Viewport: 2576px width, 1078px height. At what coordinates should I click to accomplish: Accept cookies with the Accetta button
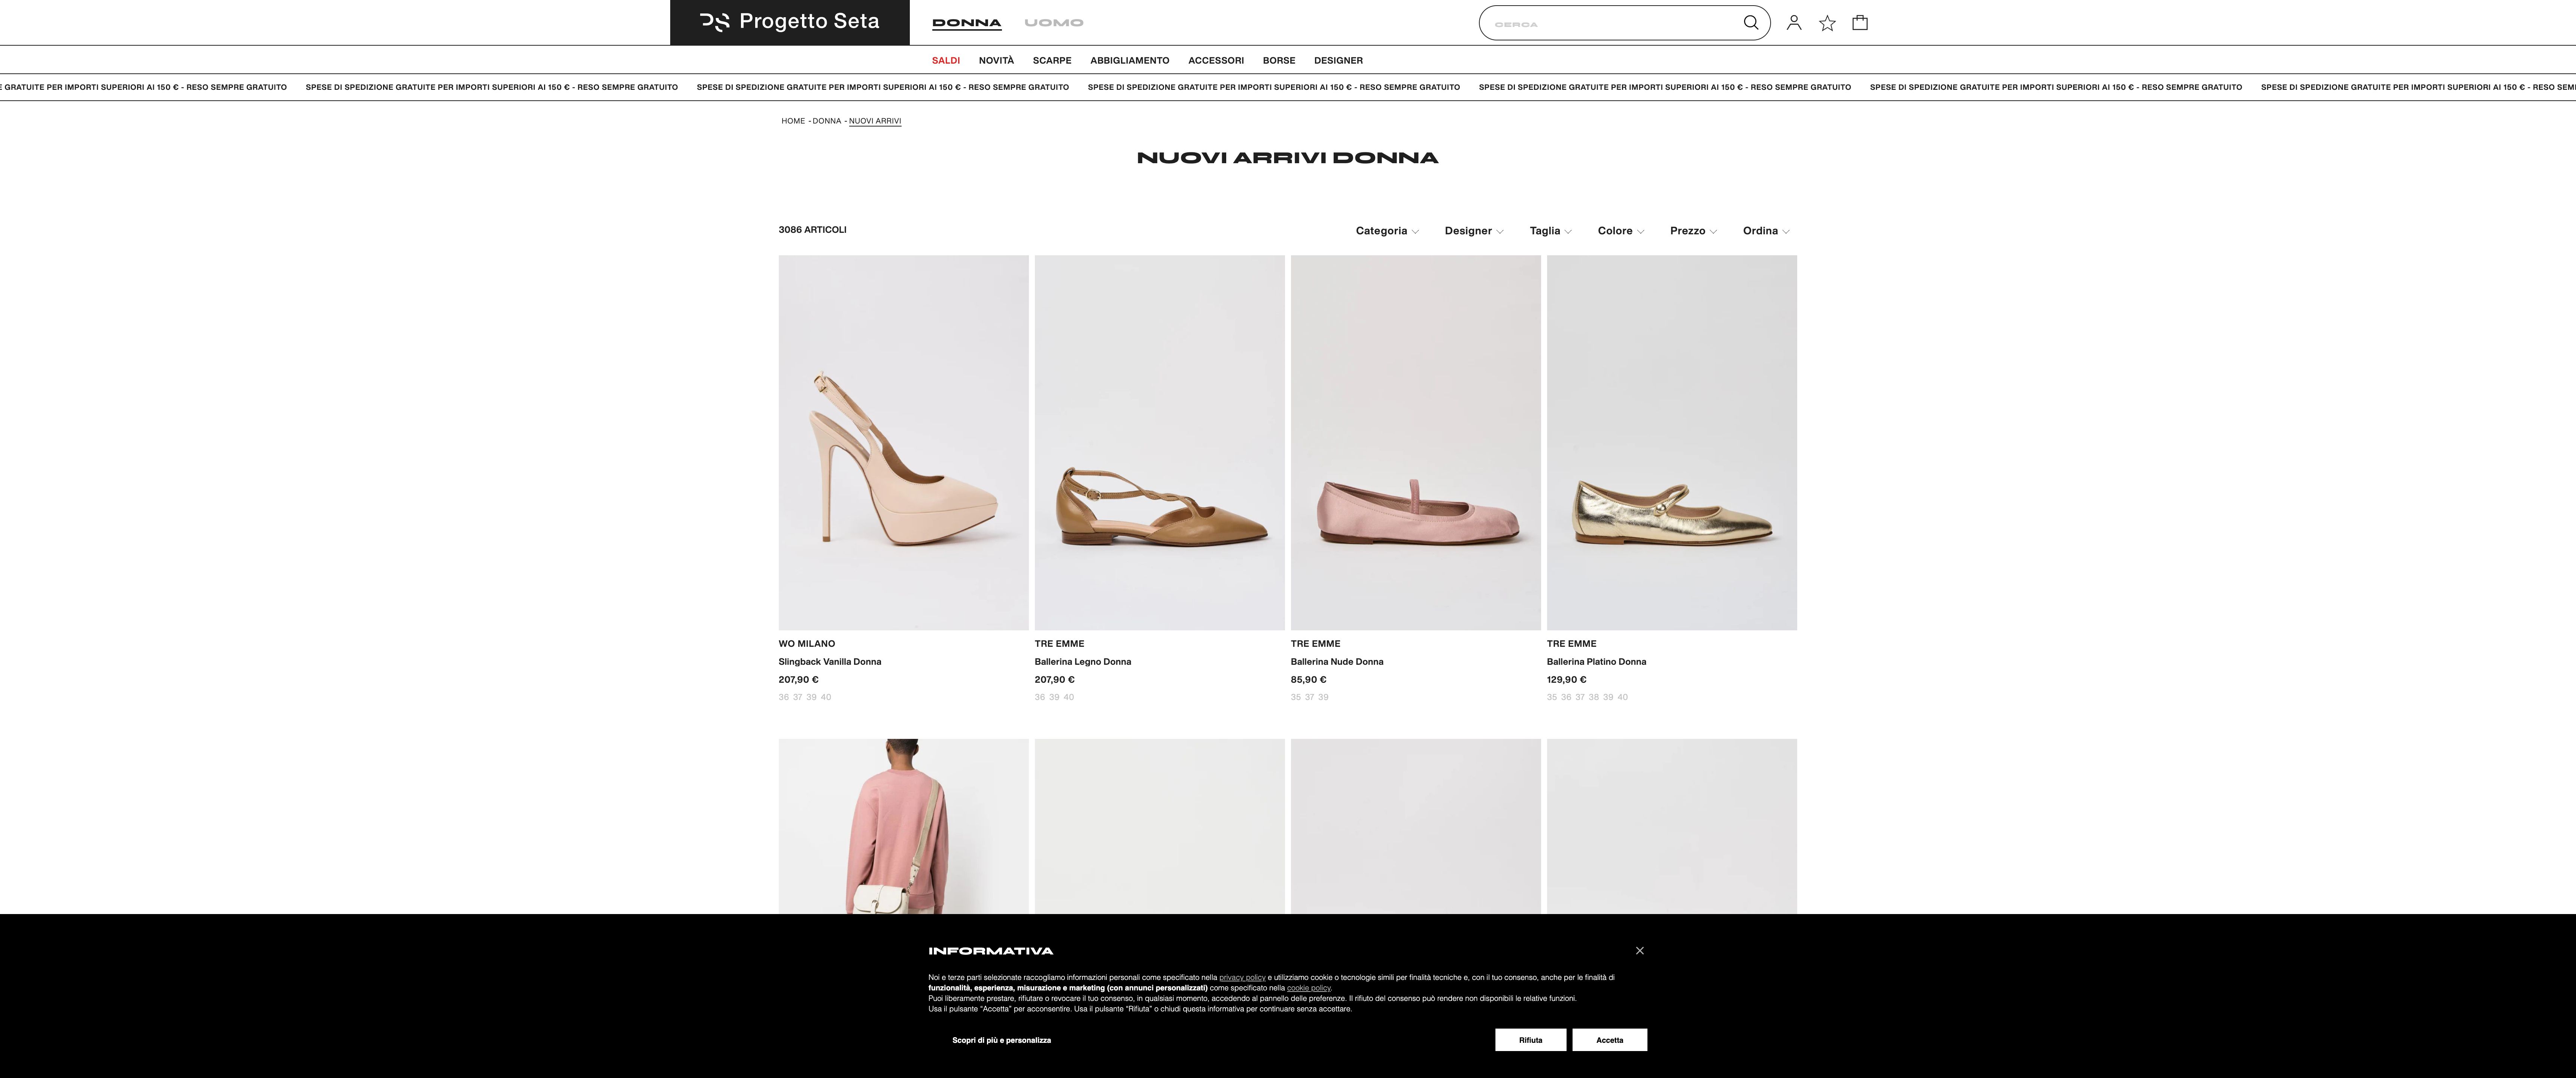coord(1609,1040)
